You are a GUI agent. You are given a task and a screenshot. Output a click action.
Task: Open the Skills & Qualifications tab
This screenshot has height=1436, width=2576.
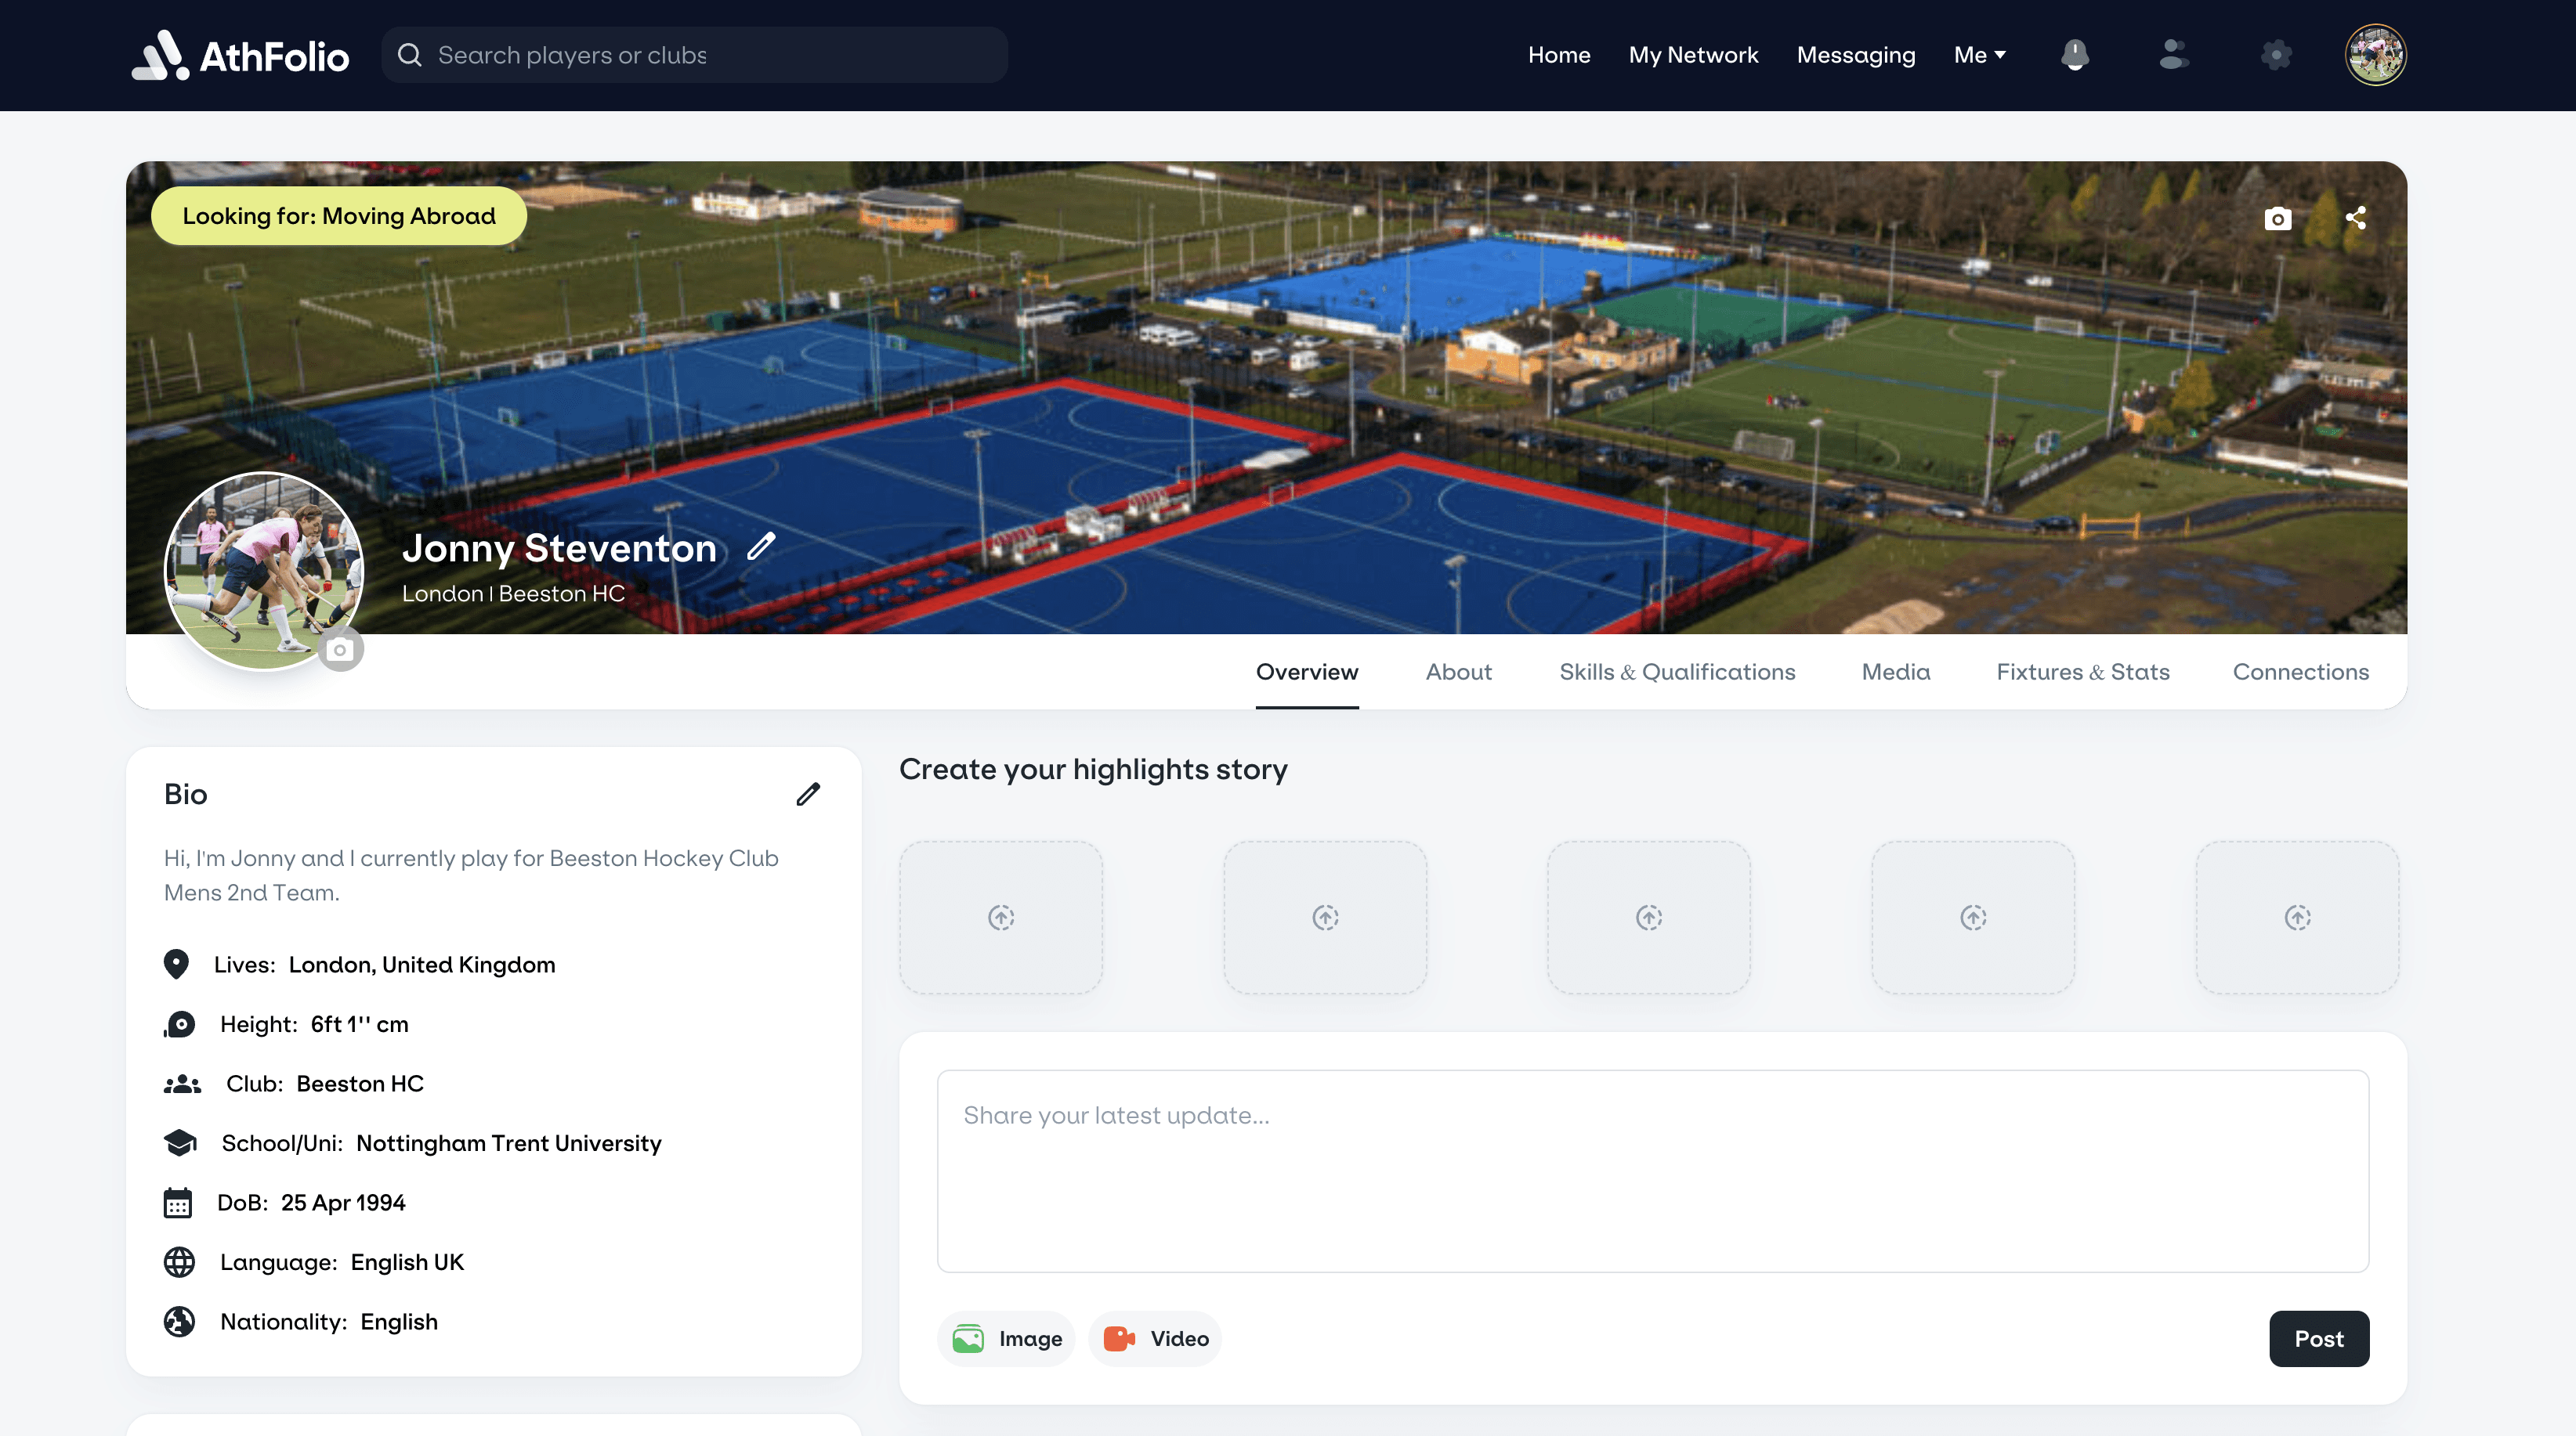1677,673
